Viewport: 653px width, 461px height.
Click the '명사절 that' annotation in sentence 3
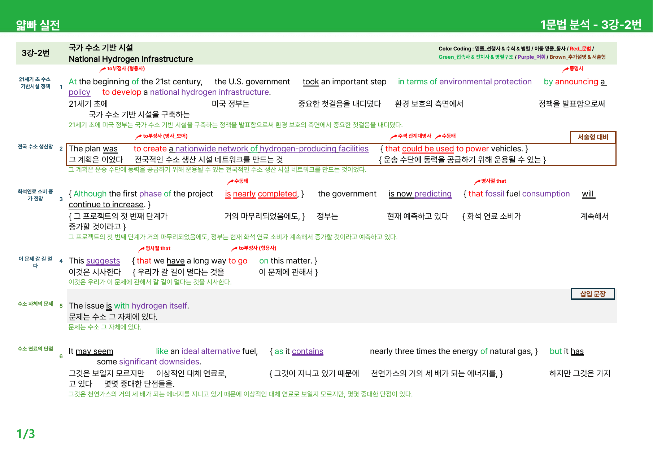[x=493, y=181]
